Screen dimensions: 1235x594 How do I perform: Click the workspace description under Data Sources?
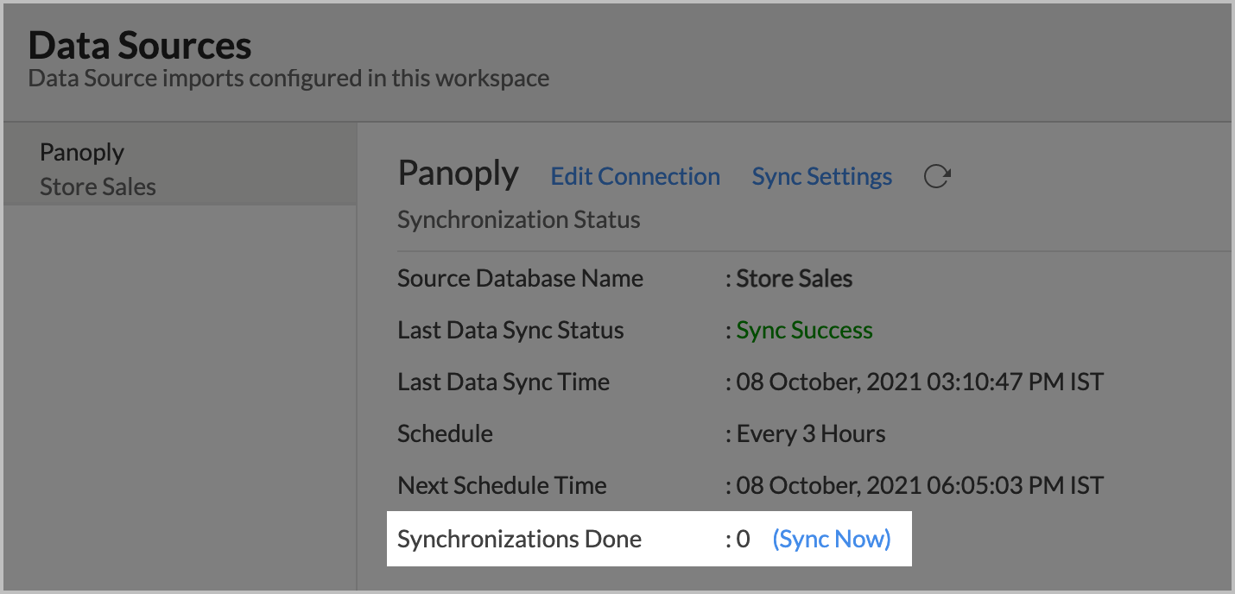point(289,78)
